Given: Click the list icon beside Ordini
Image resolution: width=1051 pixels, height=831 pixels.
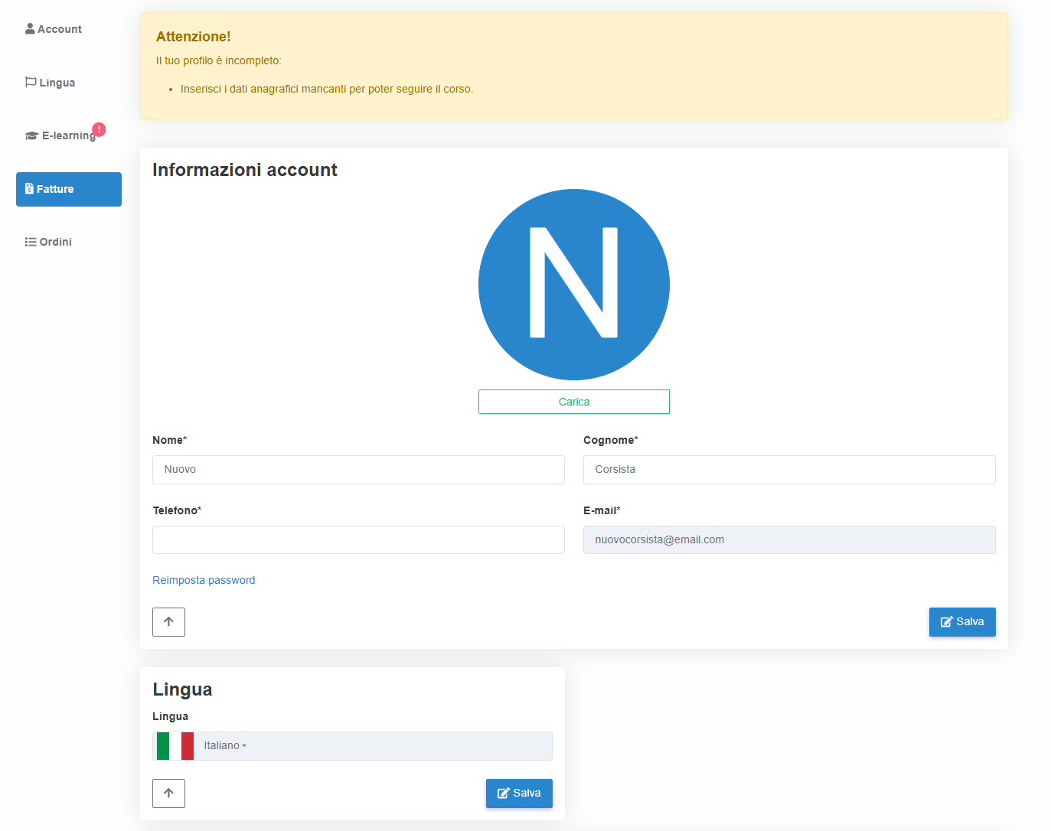Looking at the screenshot, I should click(x=31, y=242).
